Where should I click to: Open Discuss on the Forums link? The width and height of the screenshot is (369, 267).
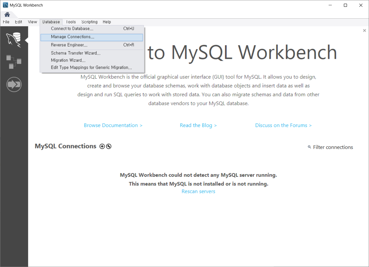point(283,125)
